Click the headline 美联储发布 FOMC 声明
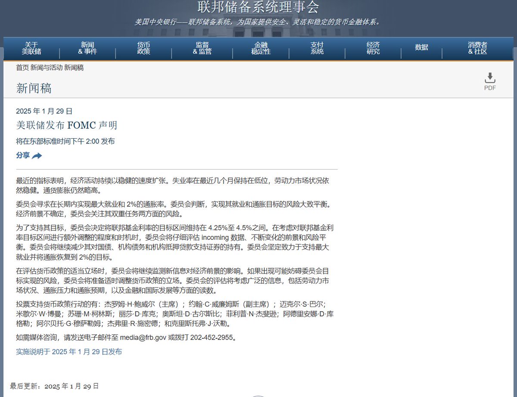Viewport: 517px width, 397px height. coord(66,125)
